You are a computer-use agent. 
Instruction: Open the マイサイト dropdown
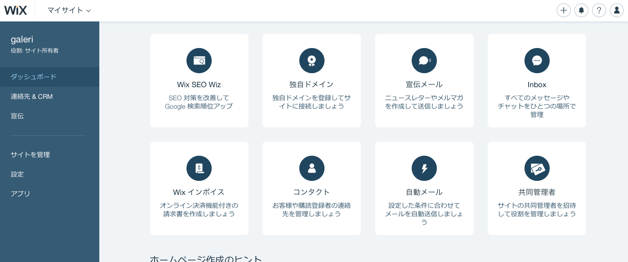[69, 10]
